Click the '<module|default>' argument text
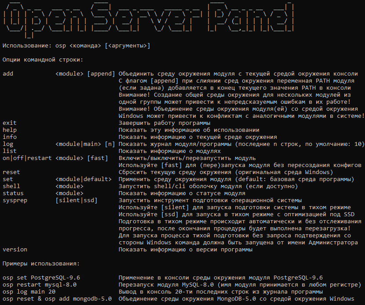The image size is (365, 305). (x=84, y=179)
